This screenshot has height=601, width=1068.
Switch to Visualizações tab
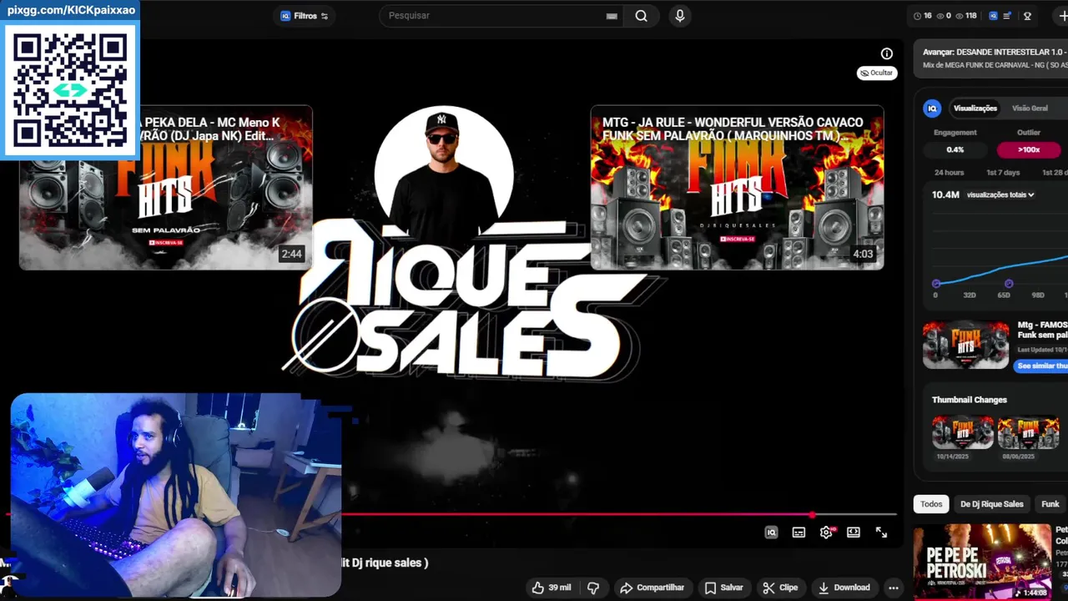click(975, 109)
